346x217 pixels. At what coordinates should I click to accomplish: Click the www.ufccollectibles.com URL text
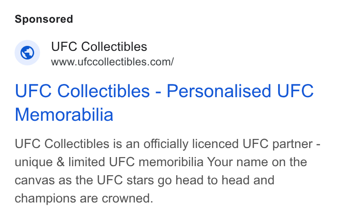tap(112, 62)
